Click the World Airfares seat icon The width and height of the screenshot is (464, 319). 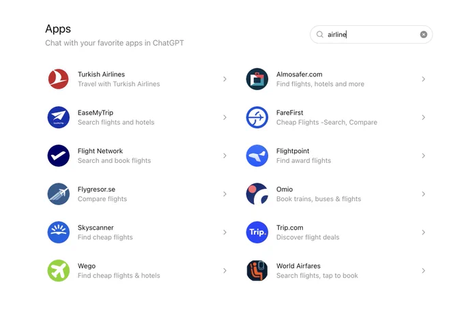tap(257, 271)
